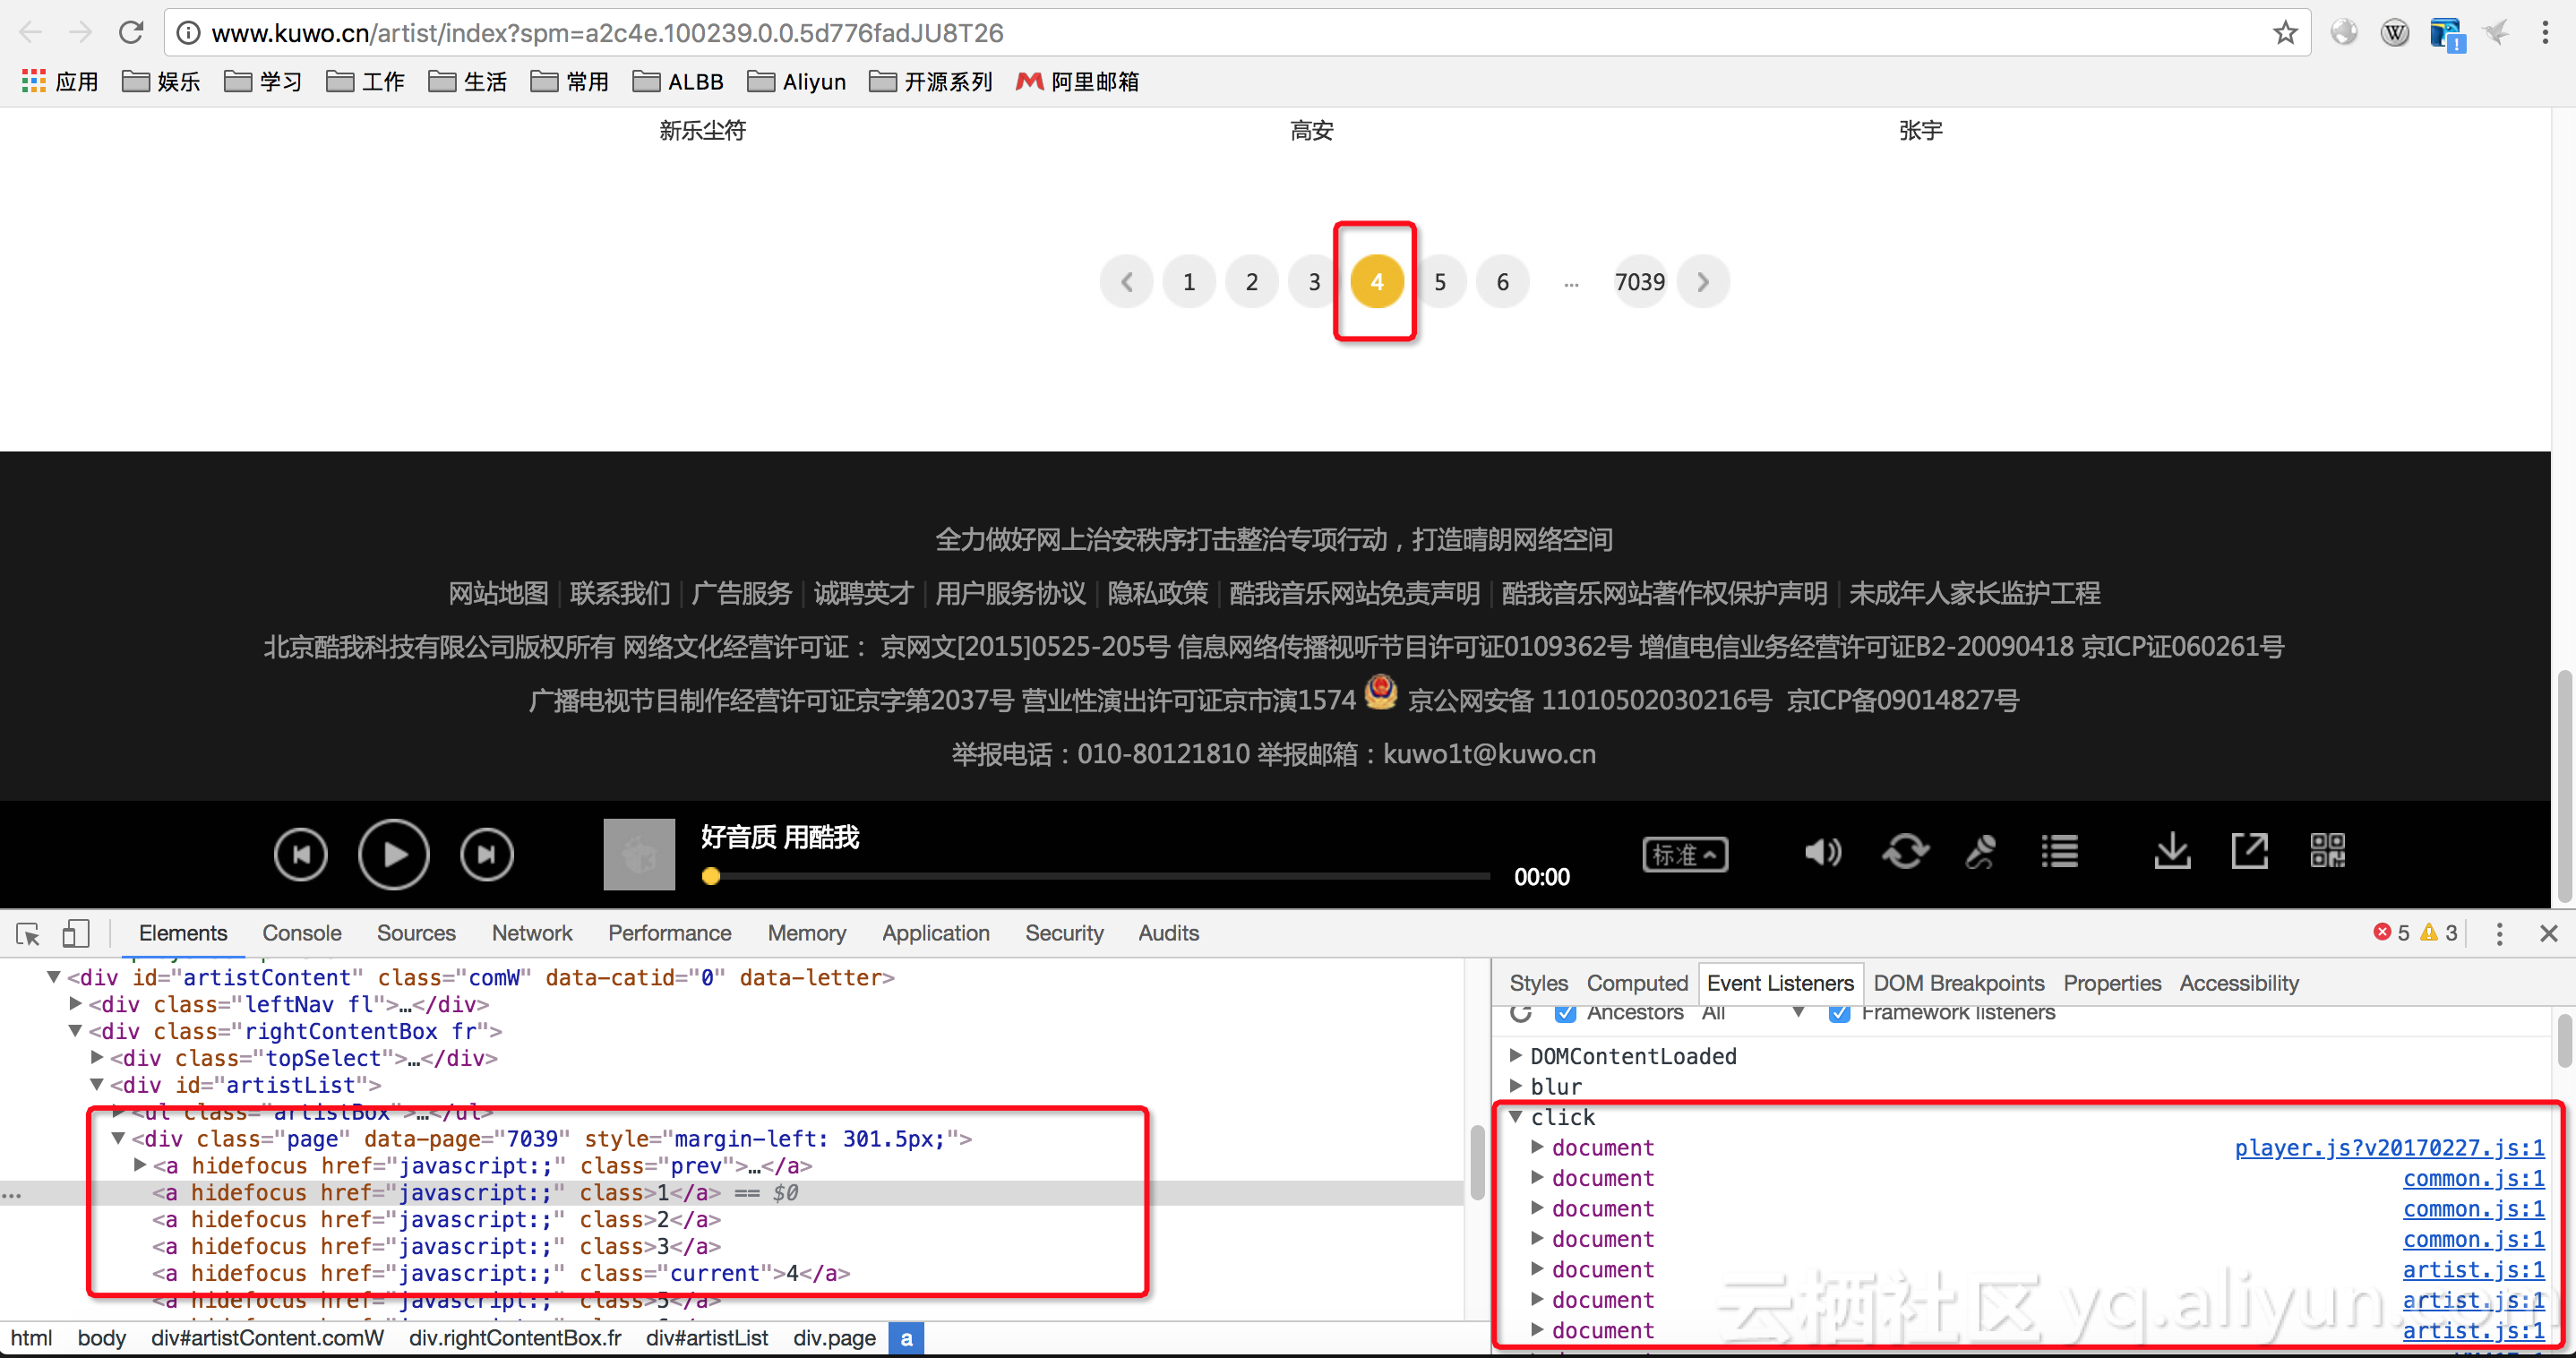Show the QR code icon in player
Viewport: 2576px width, 1358px height.
tap(2327, 851)
